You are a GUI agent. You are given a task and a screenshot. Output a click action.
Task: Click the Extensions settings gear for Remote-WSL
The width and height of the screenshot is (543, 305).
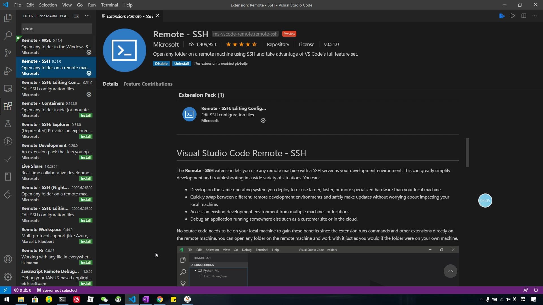point(89,53)
